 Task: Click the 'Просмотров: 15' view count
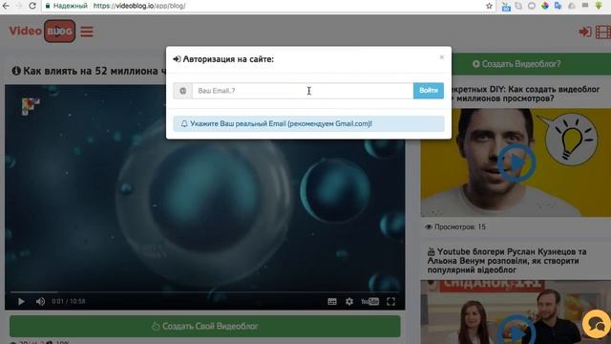tap(455, 226)
